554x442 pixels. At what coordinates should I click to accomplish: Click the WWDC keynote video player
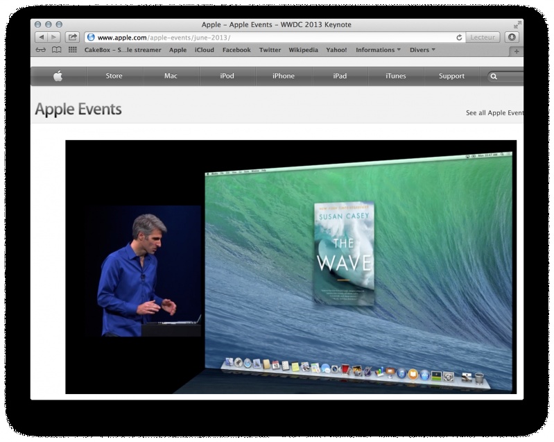291,267
